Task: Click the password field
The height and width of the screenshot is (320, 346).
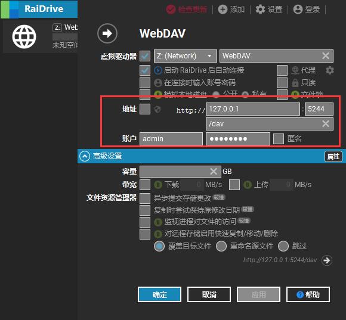Action: 238,139
